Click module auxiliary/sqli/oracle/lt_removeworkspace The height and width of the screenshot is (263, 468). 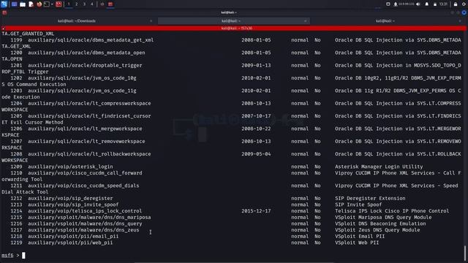tap(86, 141)
